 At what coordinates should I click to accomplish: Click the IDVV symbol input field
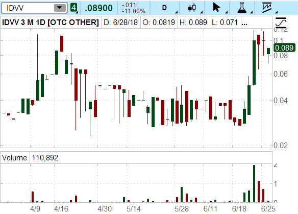tap(34, 8)
